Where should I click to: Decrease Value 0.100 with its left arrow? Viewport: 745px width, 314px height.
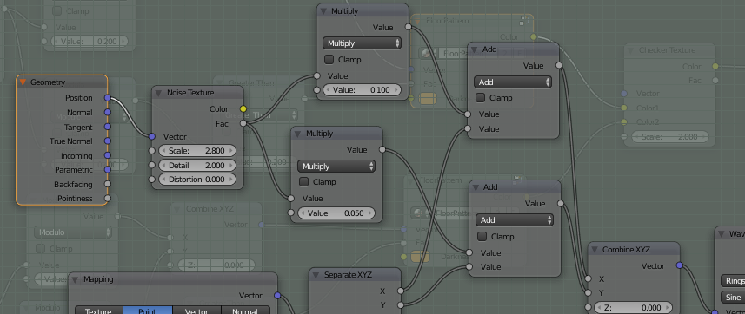click(329, 90)
